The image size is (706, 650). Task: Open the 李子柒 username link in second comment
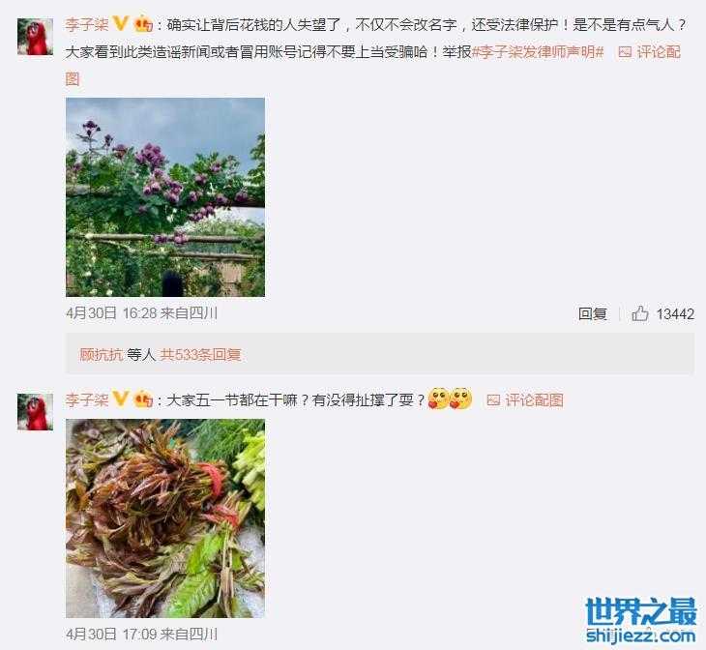(87, 399)
